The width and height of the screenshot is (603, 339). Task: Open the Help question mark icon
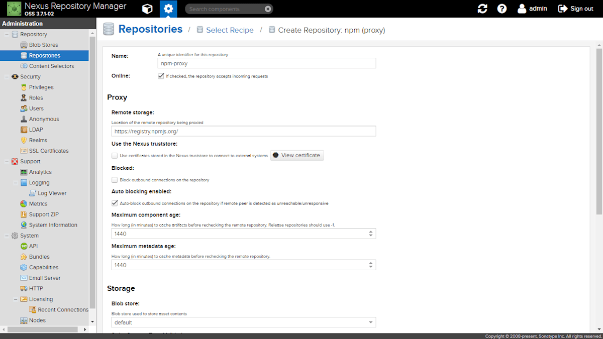click(502, 9)
